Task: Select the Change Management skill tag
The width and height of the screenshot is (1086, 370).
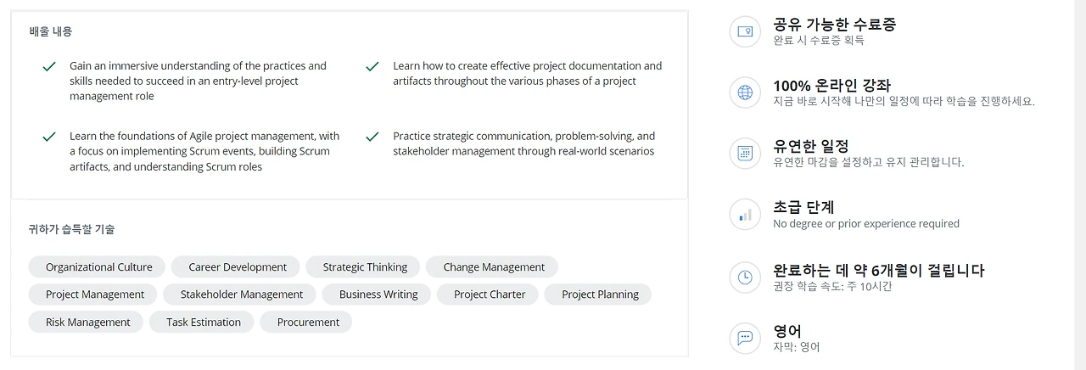Action: (494, 267)
